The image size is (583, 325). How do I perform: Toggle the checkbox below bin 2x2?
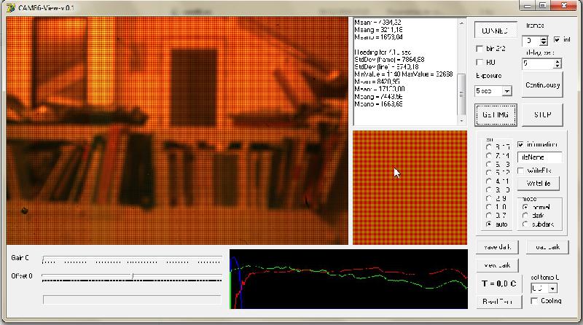point(480,62)
